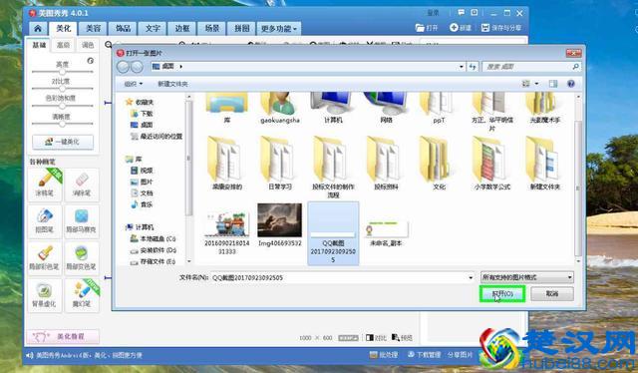Click 下载管理 download manager in status bar
Screen dimensions: 638x373
pos(424,355)
